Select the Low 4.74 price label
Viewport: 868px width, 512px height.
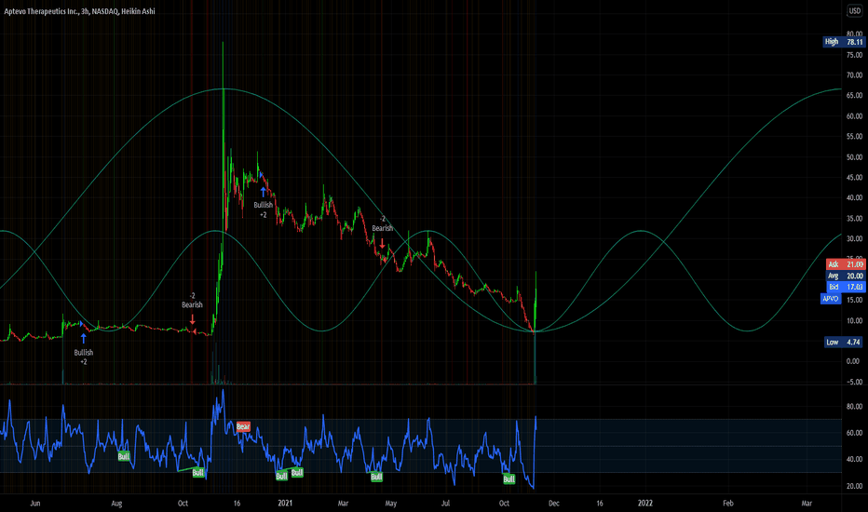844,342
